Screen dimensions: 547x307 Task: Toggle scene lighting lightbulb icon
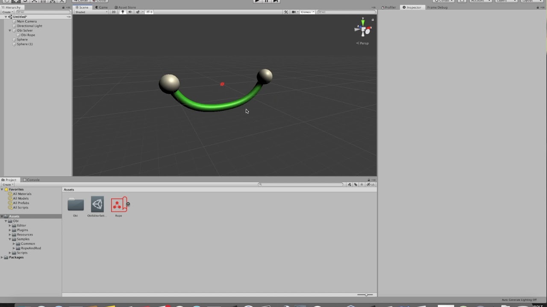pos(123,12)
